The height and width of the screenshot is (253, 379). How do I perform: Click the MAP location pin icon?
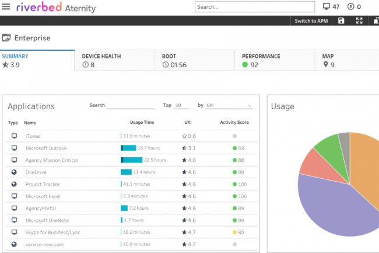click(326, 64)
